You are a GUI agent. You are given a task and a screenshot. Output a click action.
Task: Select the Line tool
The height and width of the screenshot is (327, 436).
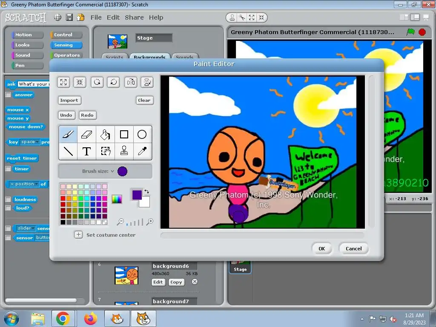click(x=68, y=151)
